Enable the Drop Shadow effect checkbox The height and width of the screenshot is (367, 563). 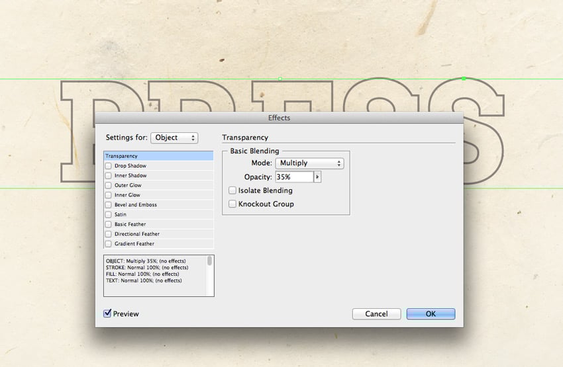click(x=109, y=166)
